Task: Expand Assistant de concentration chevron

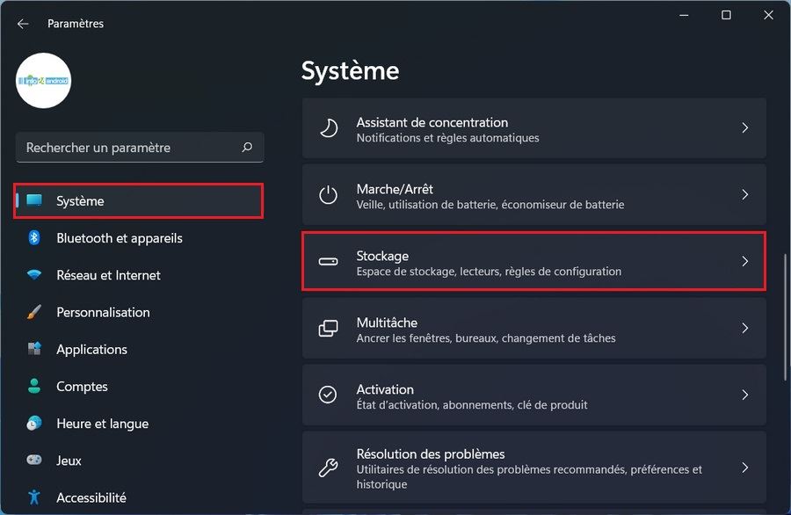Action: click(745, 127)
